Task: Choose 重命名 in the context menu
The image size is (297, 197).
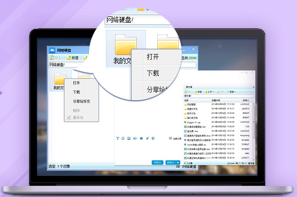Action: [78, 118]
